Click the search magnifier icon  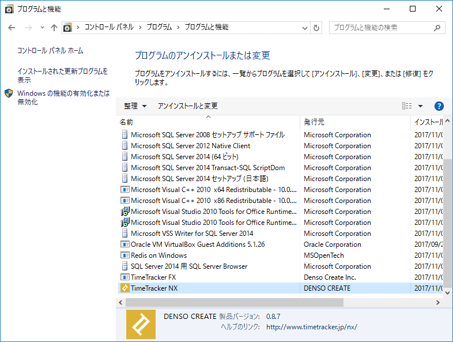coord(437,28)
